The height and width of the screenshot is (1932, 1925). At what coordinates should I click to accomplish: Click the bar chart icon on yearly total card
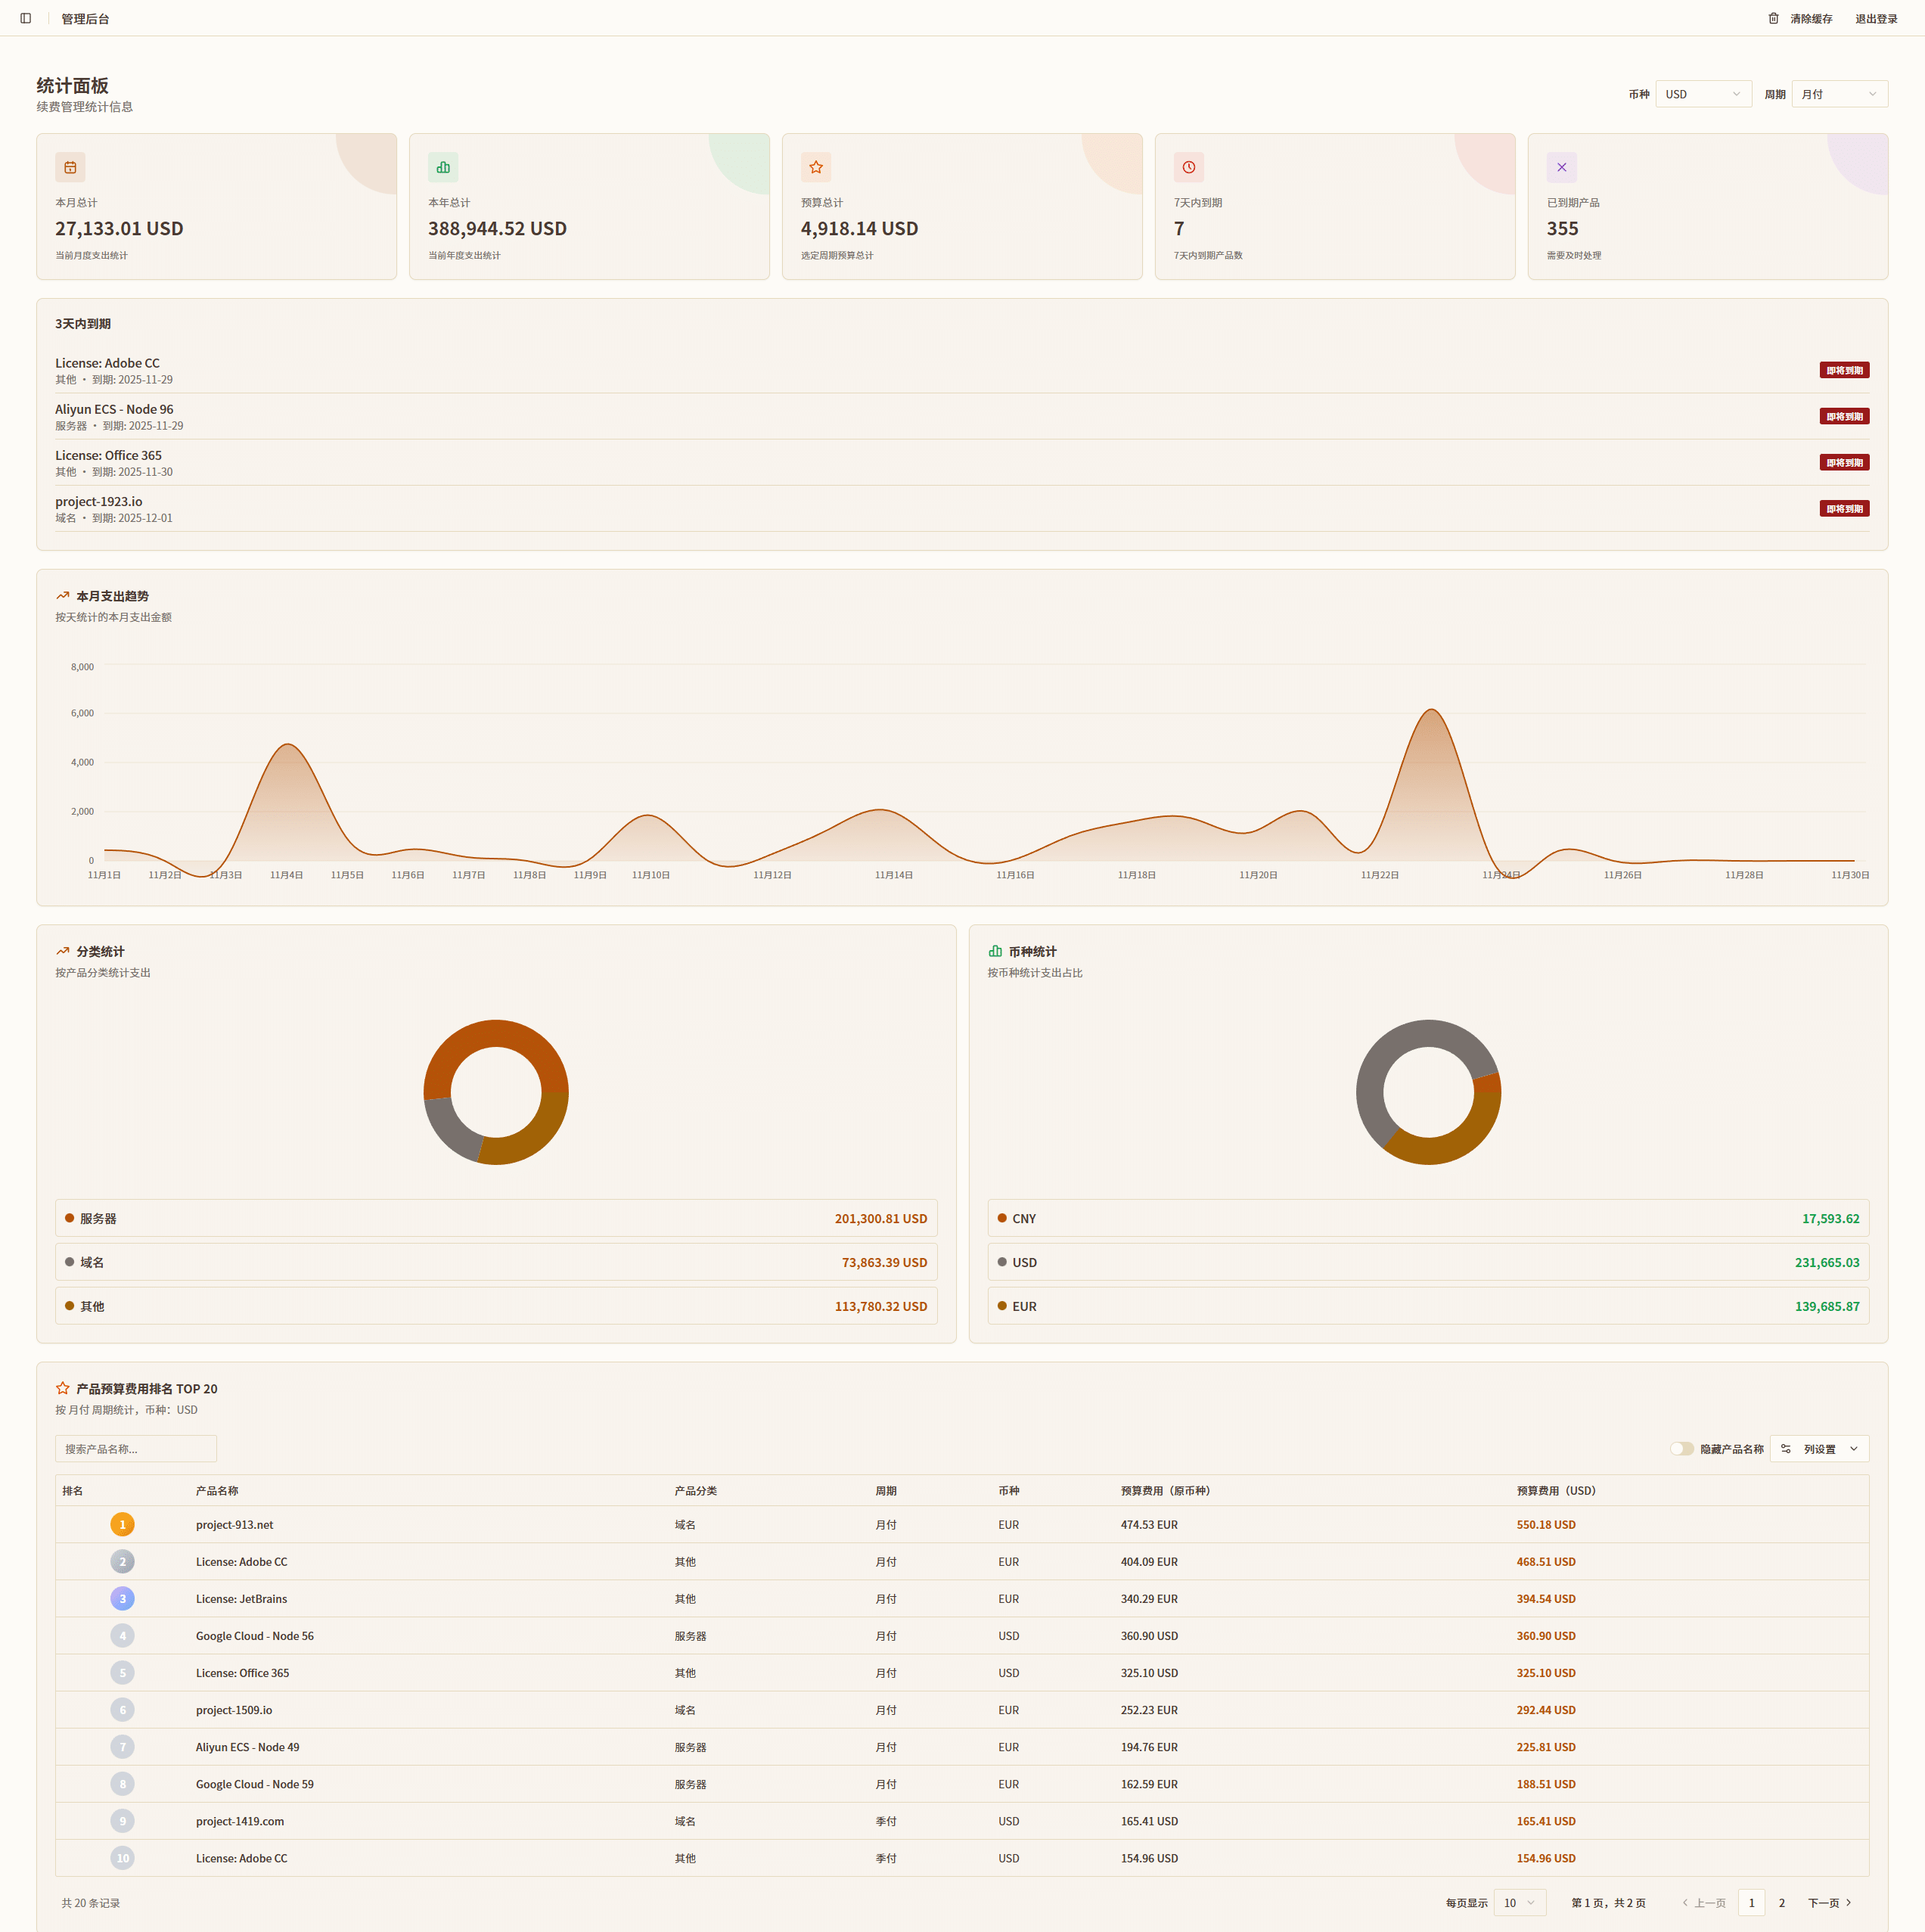pyautogui.click(x=443, y=167)
